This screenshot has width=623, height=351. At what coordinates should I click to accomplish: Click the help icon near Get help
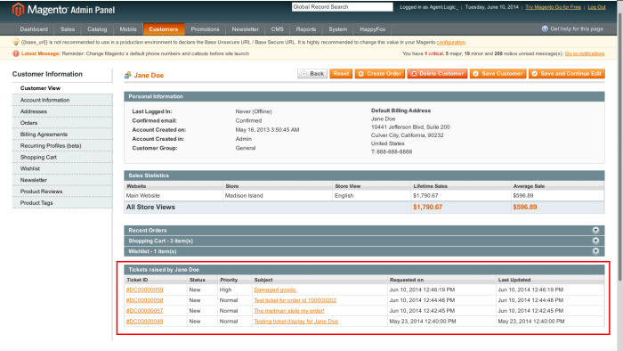[545, 29]
